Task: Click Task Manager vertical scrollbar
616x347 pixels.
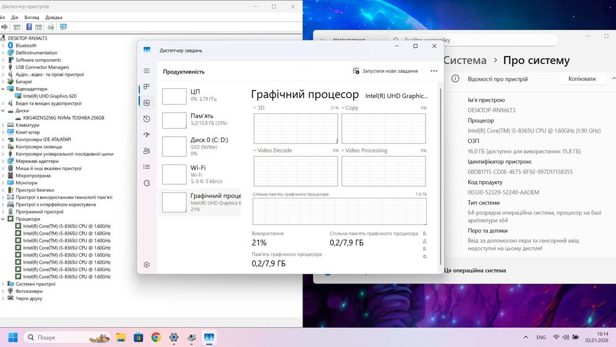Action: coord(440,177)
